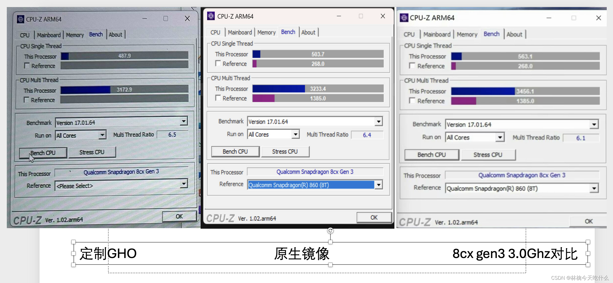This screenshot has height=283, width=613.
Task: Click reference 1385.0 bar in right window
Action: tap(525, 101)
